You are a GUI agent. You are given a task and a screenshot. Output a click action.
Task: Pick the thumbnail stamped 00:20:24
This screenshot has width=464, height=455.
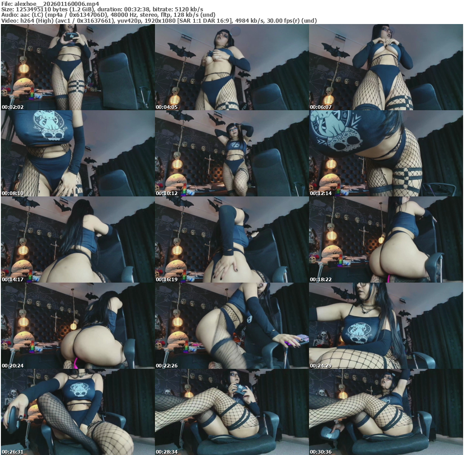click(78, 326)
